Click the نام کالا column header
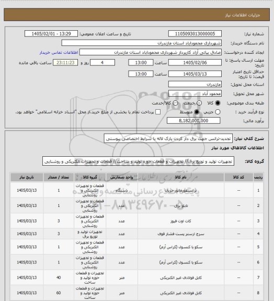The height and width of the screenshot is (301, 274). pos(181,177)
